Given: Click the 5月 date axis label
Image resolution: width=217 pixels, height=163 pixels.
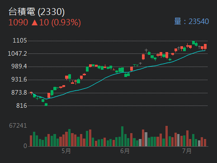Looking at the screenshot, I should tap(66, 151).
